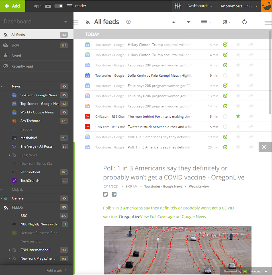Star the Sofia Kenin article

pos(238,75)
